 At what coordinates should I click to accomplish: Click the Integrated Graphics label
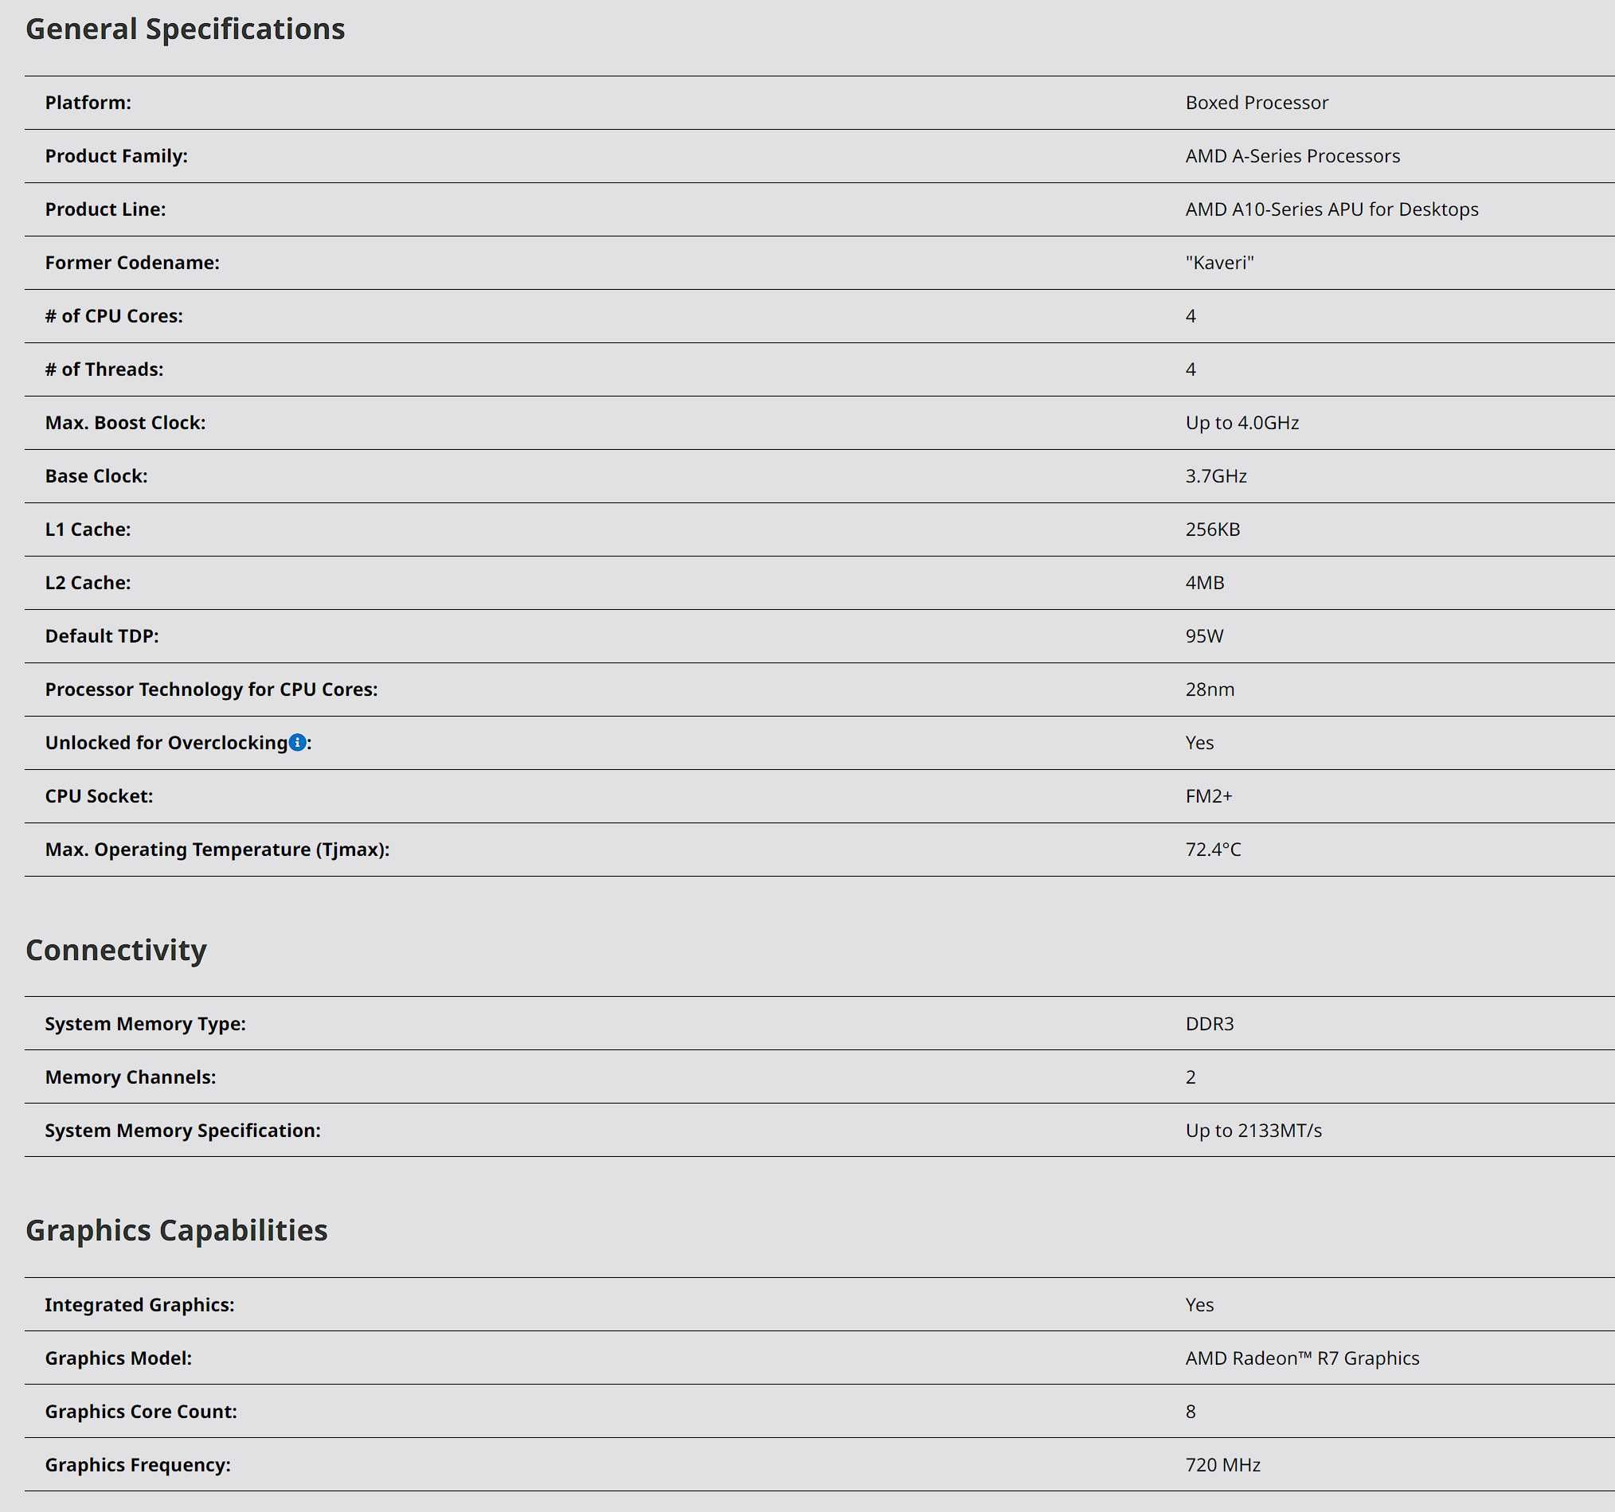tap(139, 1305)
